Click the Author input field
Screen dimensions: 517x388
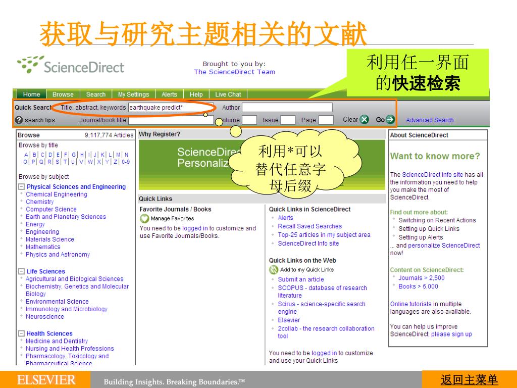point(287,108)
